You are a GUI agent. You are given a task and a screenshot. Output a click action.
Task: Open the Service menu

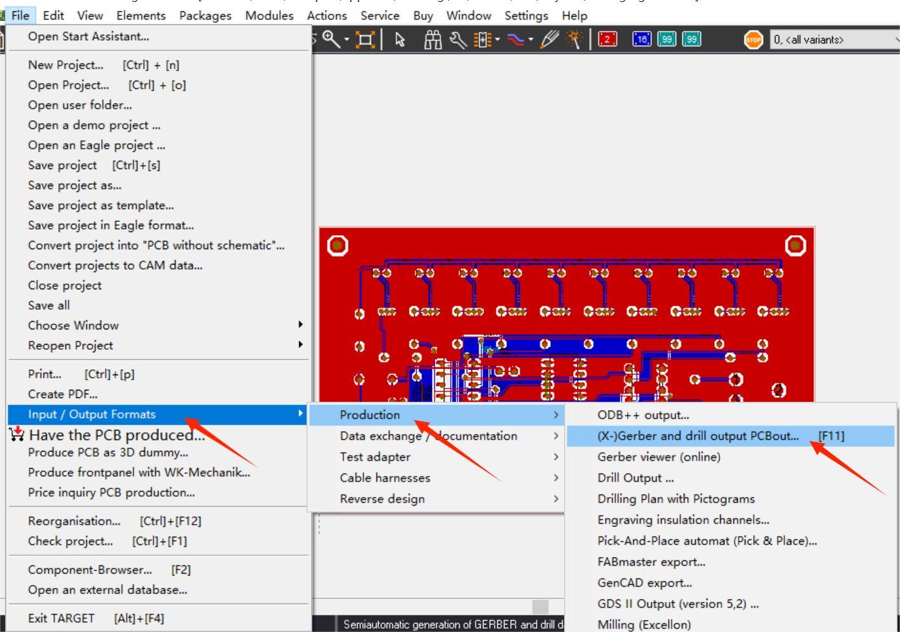pos(380,15)
